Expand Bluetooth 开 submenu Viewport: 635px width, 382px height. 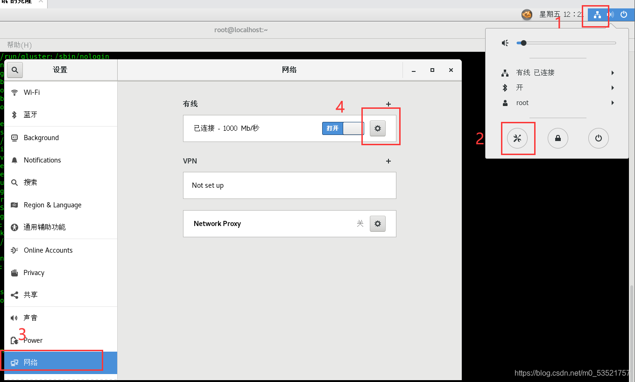(x=557, y=88)
